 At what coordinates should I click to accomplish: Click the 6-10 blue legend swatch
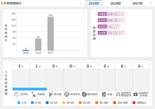pyautogui.click(x=32, y=103)
